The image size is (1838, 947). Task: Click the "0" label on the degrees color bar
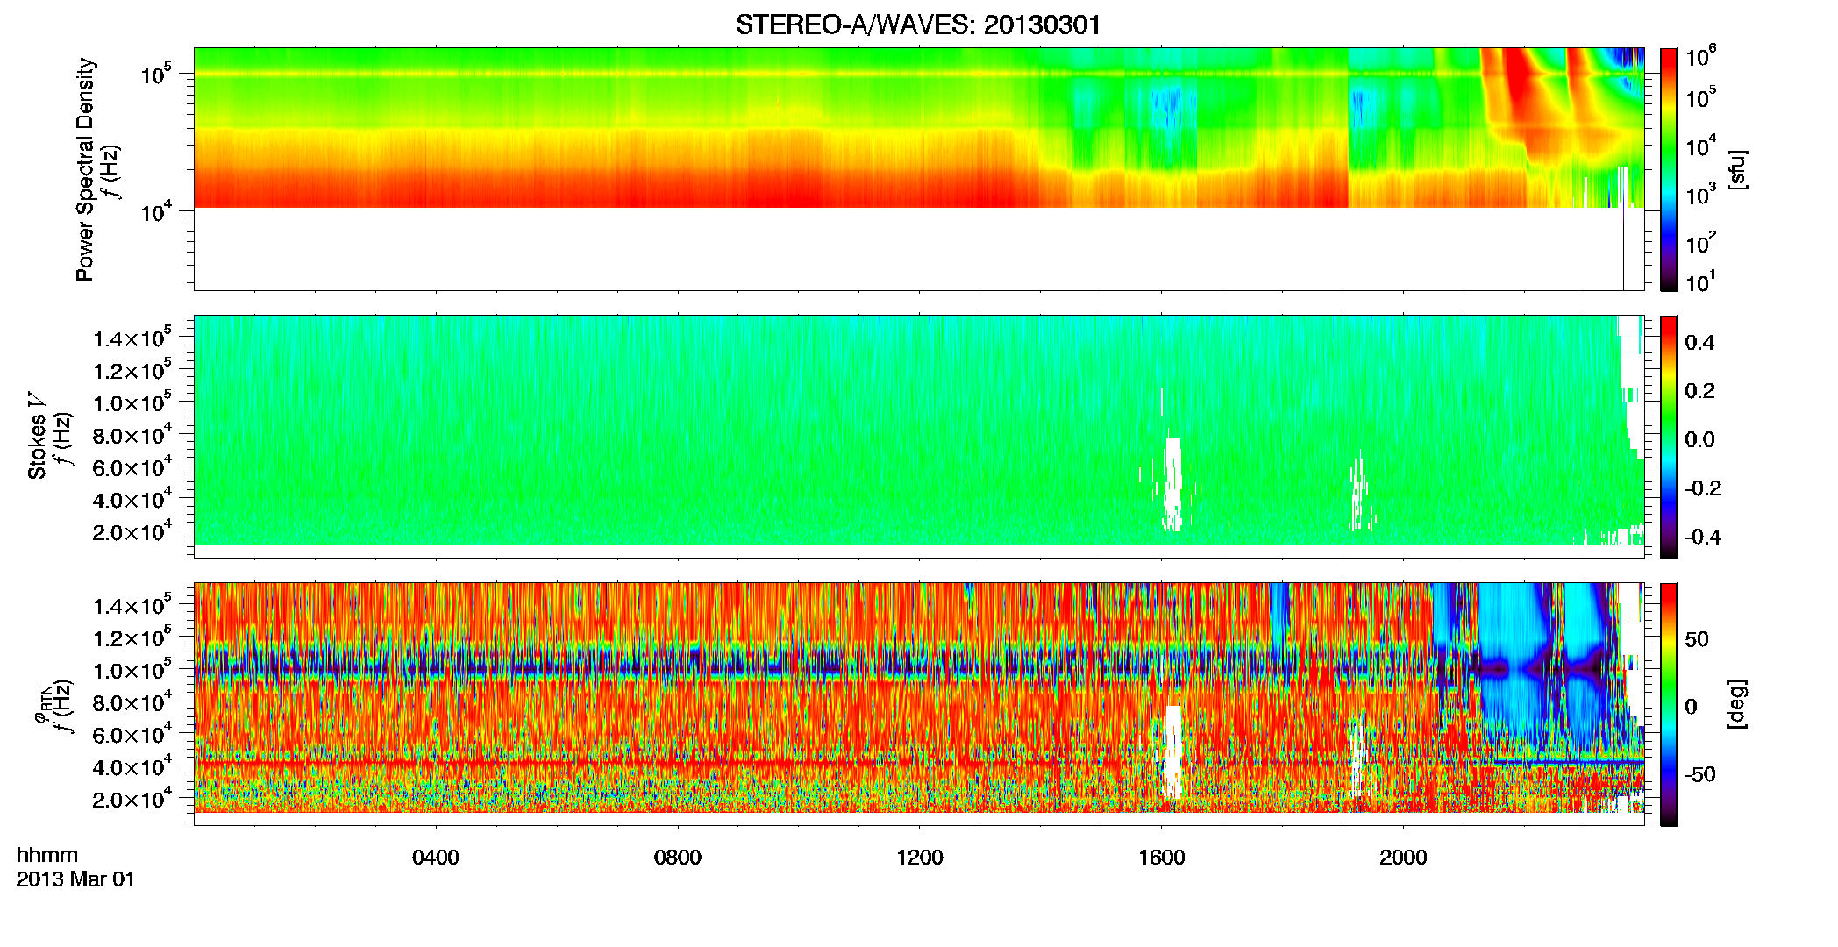pyautogui.click(x=1691, y=707)
